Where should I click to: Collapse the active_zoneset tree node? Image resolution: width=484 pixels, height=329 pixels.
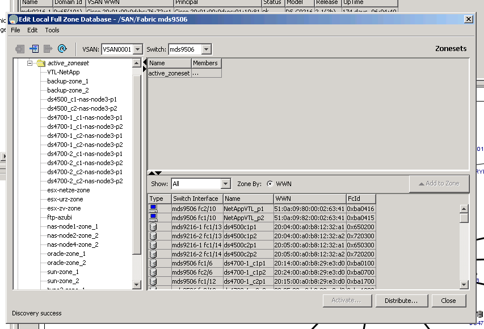(30, 63)
